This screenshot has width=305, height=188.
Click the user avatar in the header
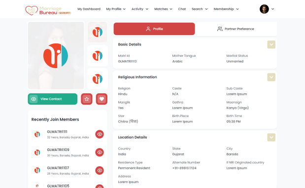click(264, 9)
